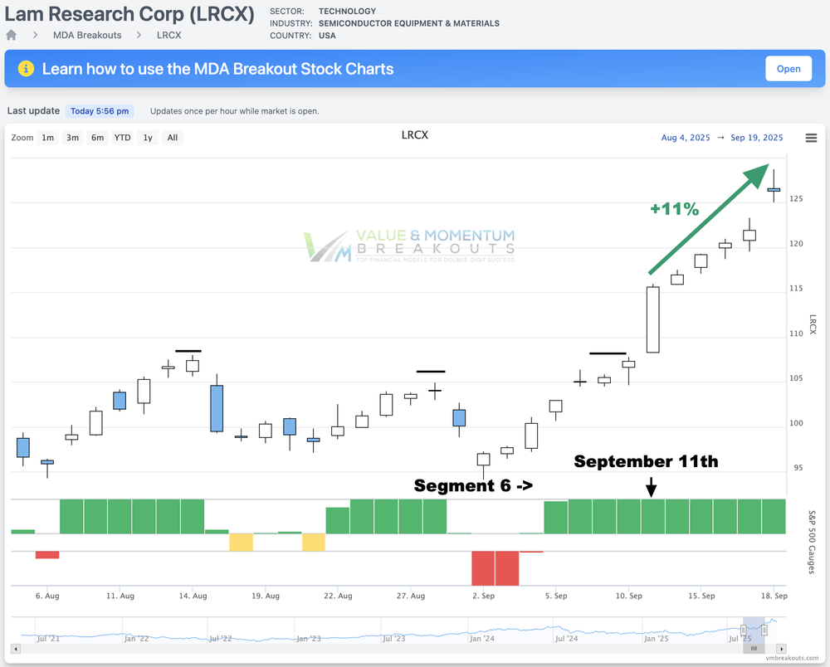Screen dimensions: 830x667
Task: Open the MDA Breakouts breadcrumb link
Action: 87,35
